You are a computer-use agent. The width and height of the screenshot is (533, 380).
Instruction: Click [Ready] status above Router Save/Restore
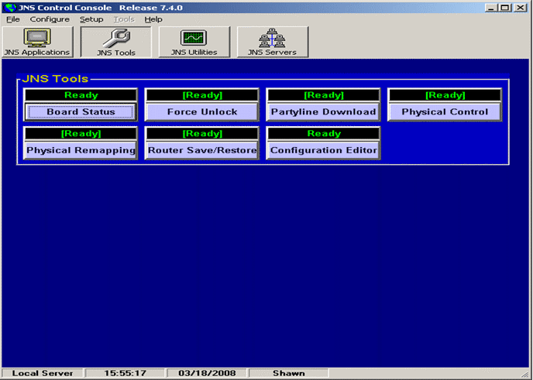[202, 133]
